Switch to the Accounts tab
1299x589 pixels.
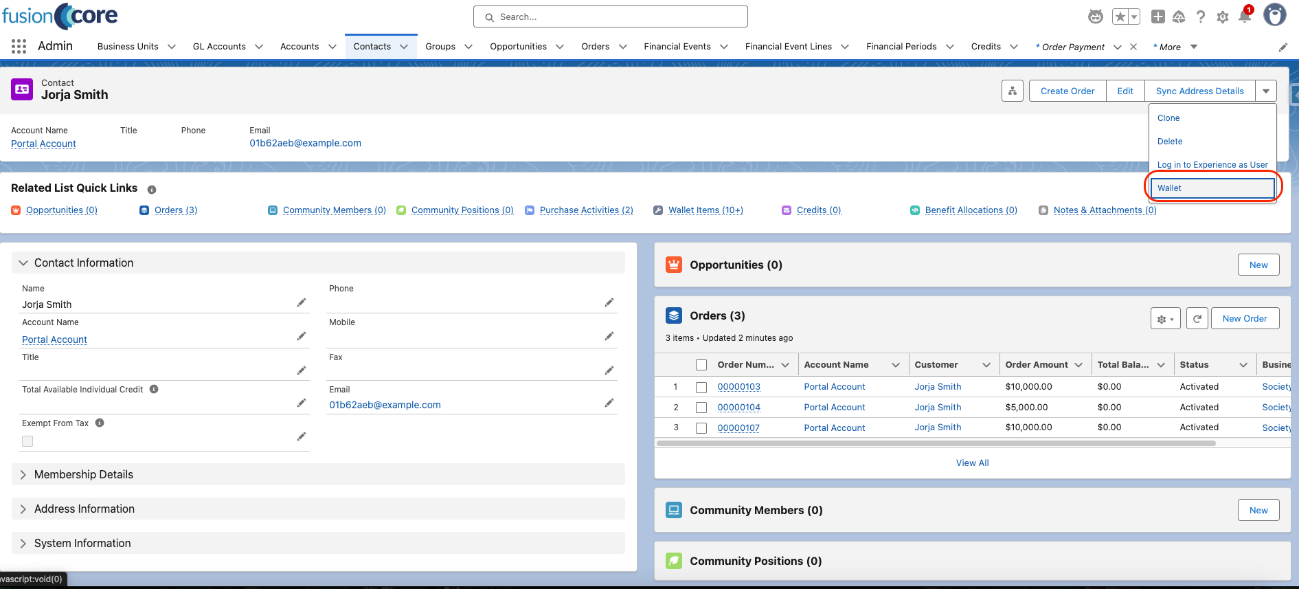(300, 47)
